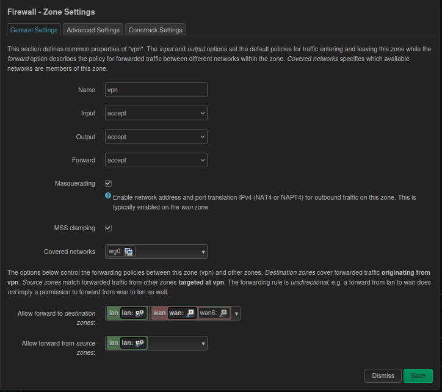Image resolution: width=442 pixels, height=392 pixels.
Task: Click the wan interface icon in destination zones
Action: click(191, 313)
